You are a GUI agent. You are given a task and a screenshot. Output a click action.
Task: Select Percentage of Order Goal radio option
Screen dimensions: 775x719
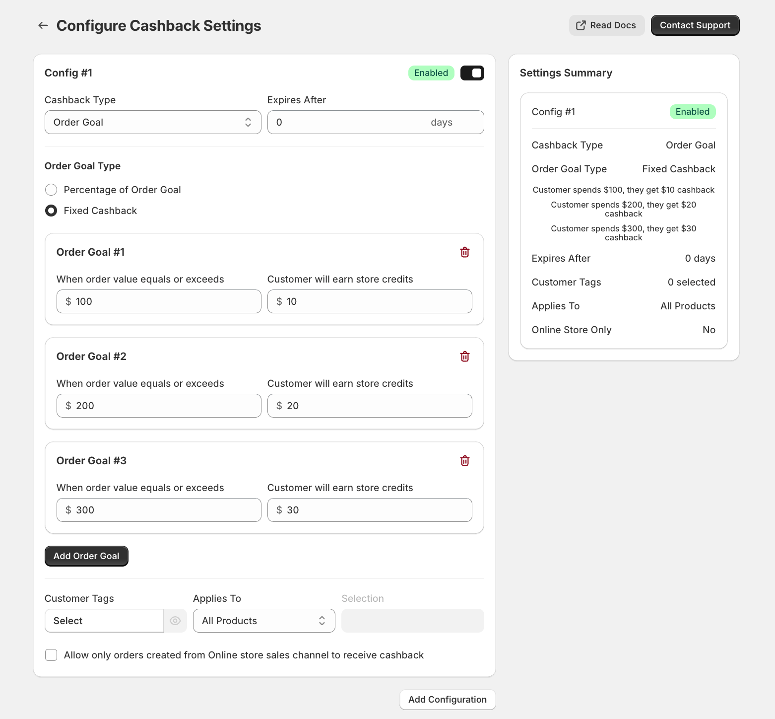[51, 190]
